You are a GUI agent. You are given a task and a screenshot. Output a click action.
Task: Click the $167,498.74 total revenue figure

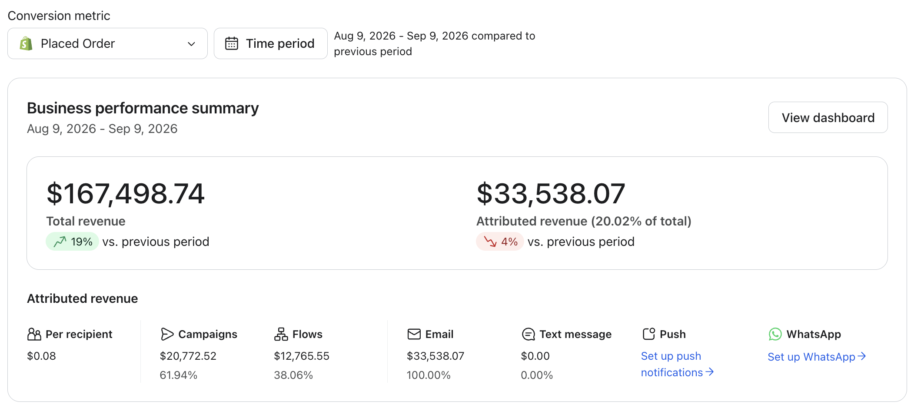(126, 194)
